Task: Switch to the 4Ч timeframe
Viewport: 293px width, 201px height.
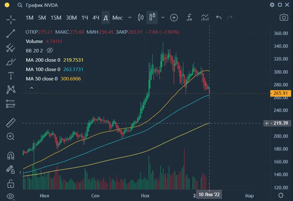Action: point(96,18)
